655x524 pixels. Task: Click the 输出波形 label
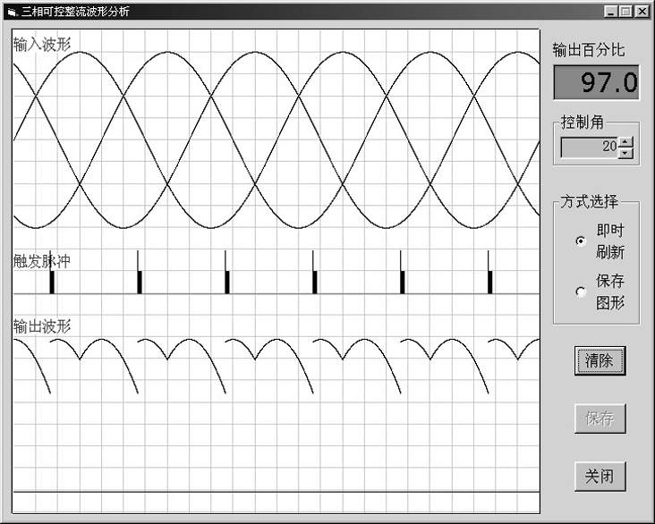tap(42, 325)
